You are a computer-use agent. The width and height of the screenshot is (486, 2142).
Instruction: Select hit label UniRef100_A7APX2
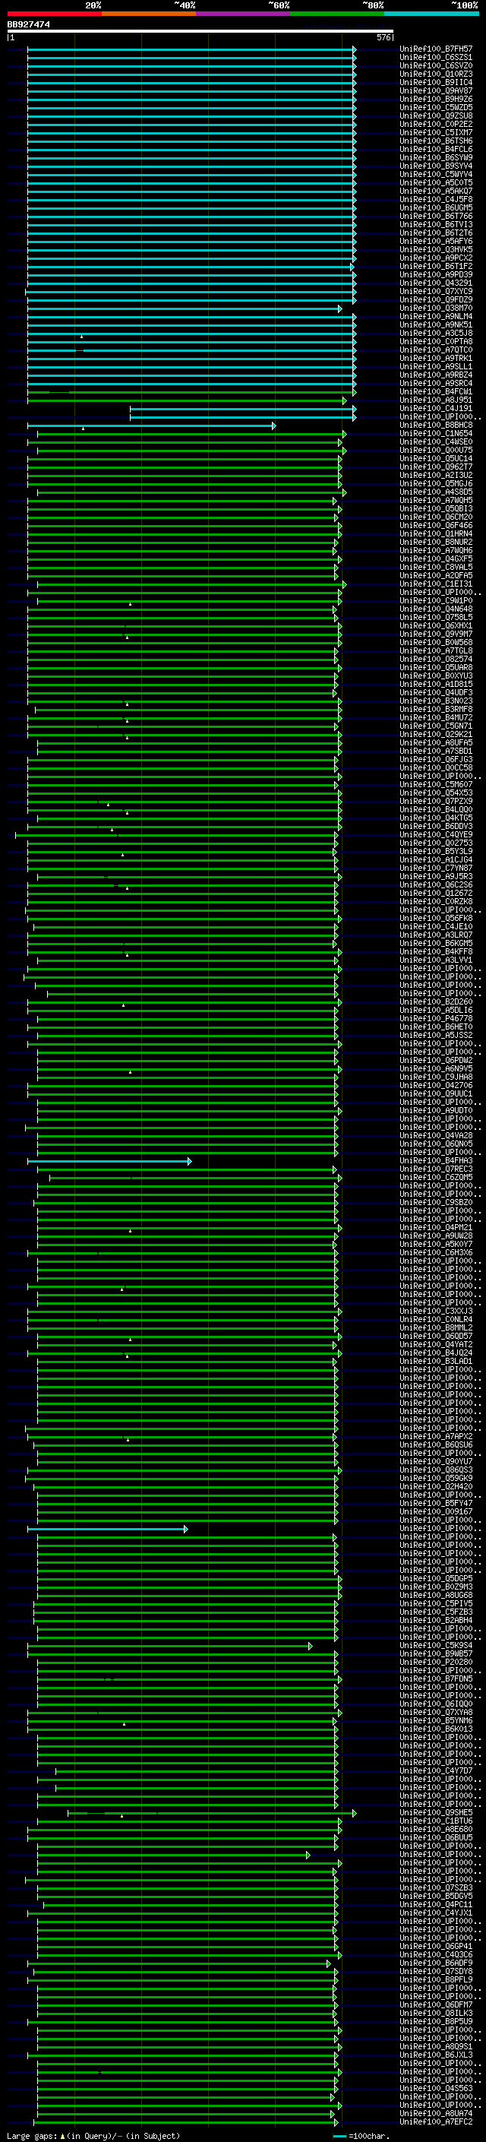(x=436, y=1436)
